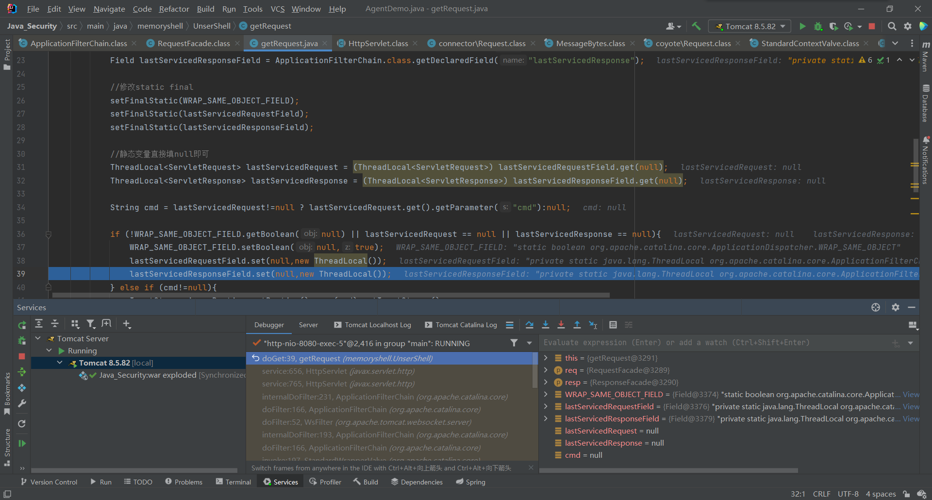The height and width of the screenshot is (500, 932).
Task: Switch to the HttpServlet.class editor tab
Action: click(x=378, y=43)
